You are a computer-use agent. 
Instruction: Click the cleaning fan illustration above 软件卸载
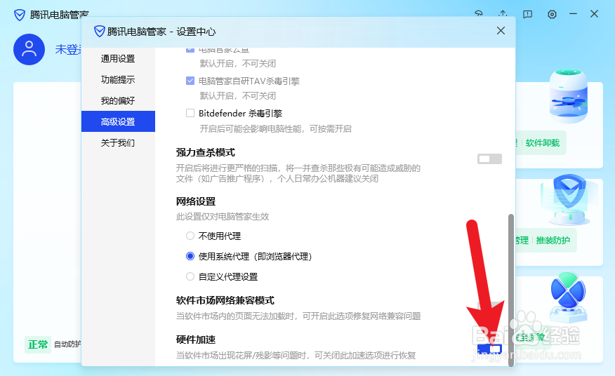(x=569, y=96)
